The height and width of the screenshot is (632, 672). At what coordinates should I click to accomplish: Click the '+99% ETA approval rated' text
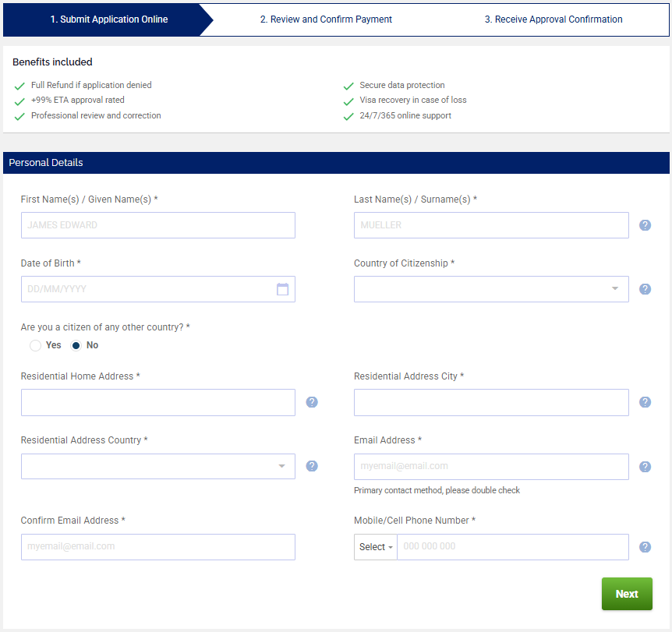78,101
